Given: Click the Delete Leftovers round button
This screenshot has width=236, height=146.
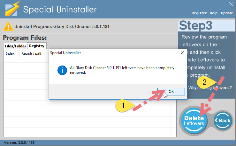Looking at the screenshot, I should (x=194, y=121).
